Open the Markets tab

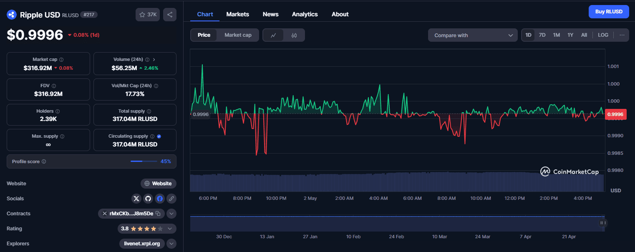click(237, 14)
